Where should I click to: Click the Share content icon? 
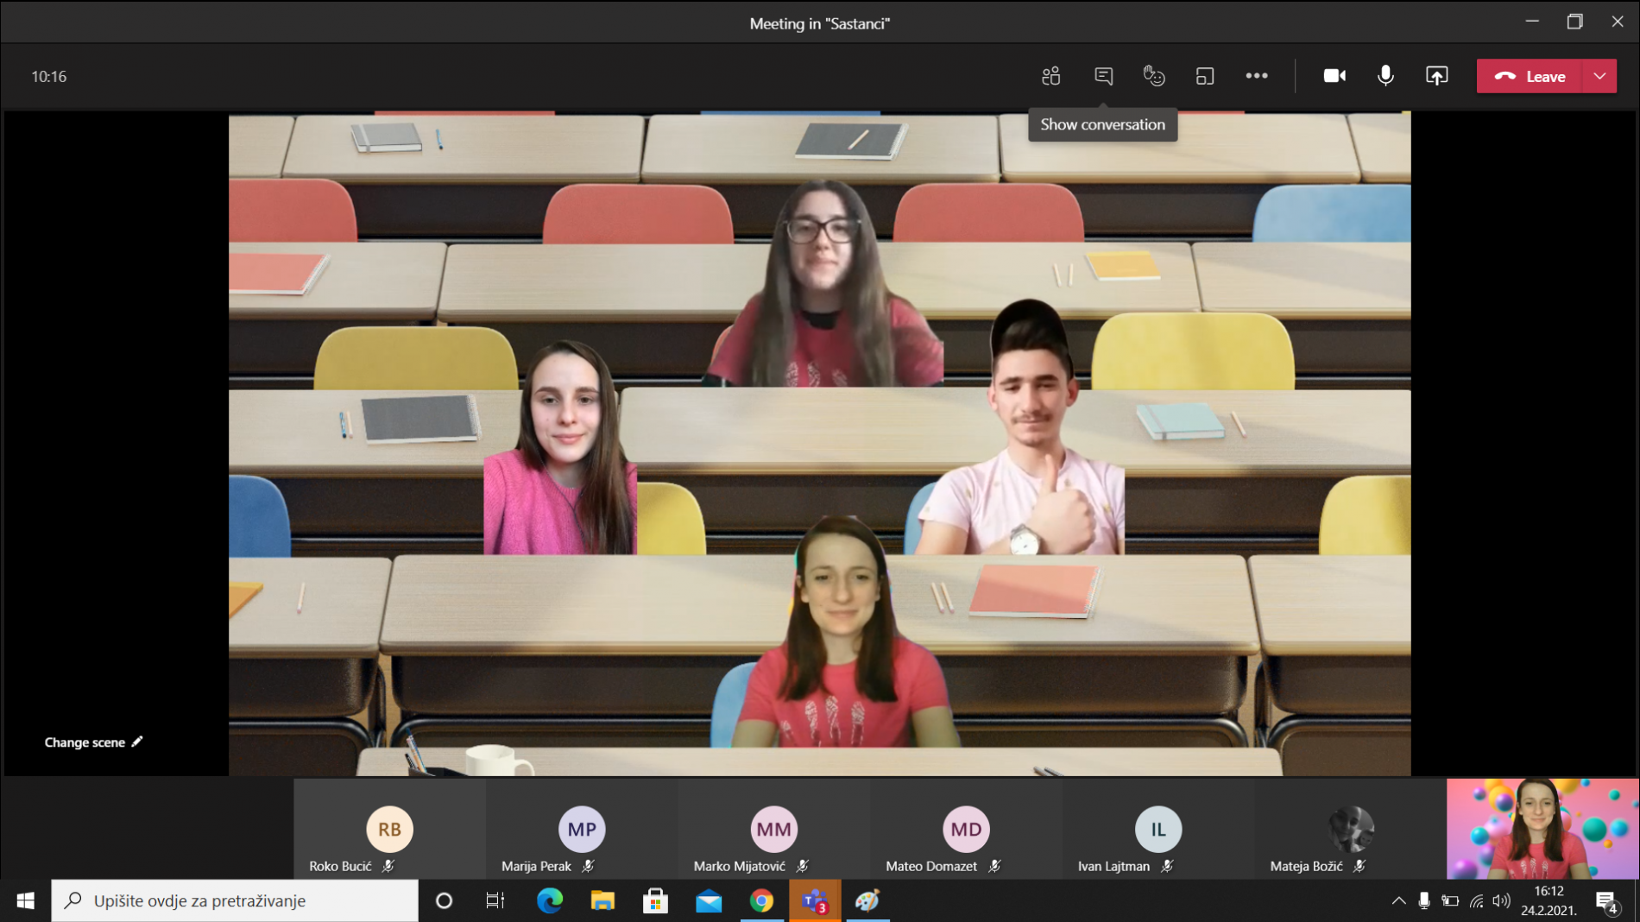coord(1437,76)
